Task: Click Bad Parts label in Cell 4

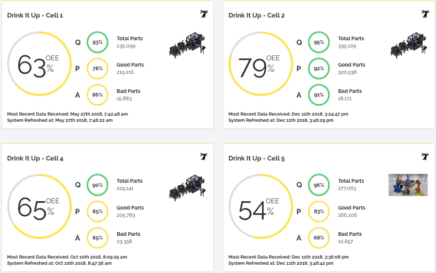Action: click(128, 234)
